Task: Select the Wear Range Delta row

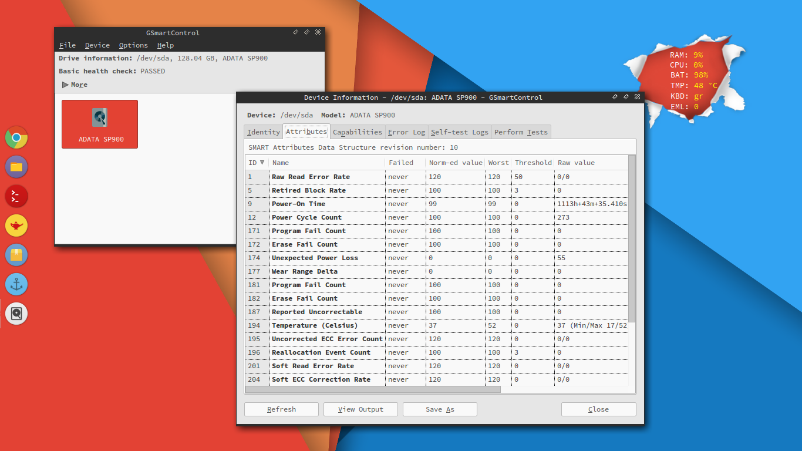Action: pos(437,271)
